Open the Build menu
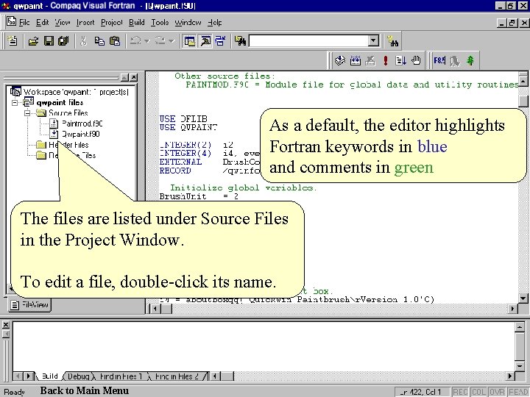The width and height of the screenshot is (530, 397). (137, 23)
